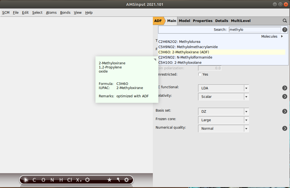Open the gear settings in bottom toolbar
This screenshot has height=188, width=290.
coord(126,180)
